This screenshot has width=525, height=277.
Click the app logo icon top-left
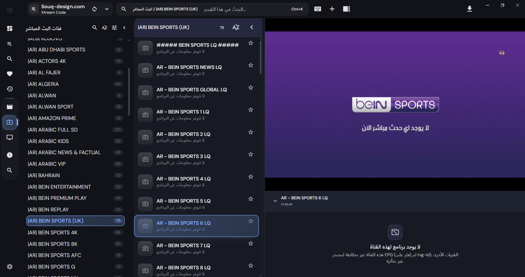tap(10, 10)
